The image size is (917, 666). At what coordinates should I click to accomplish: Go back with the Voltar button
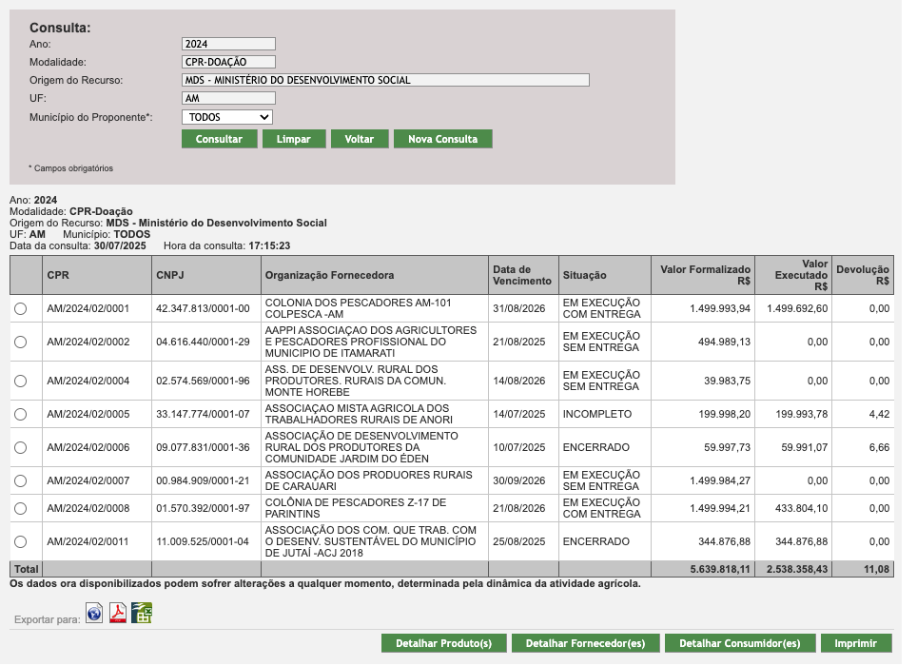click(359, 139)
